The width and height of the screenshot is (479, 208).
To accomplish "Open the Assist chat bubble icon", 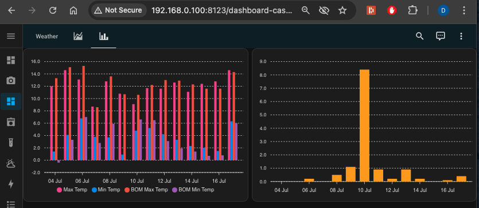I will coord(440,36).
